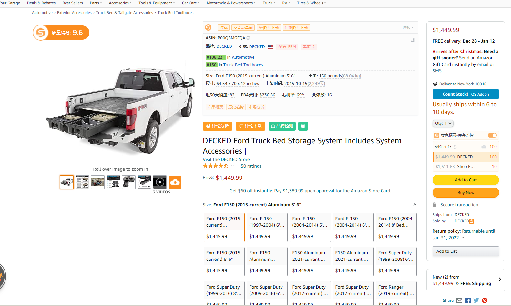Share on Pinterest icon
Viewport: 511px width, 306px height.
(485, 300)
